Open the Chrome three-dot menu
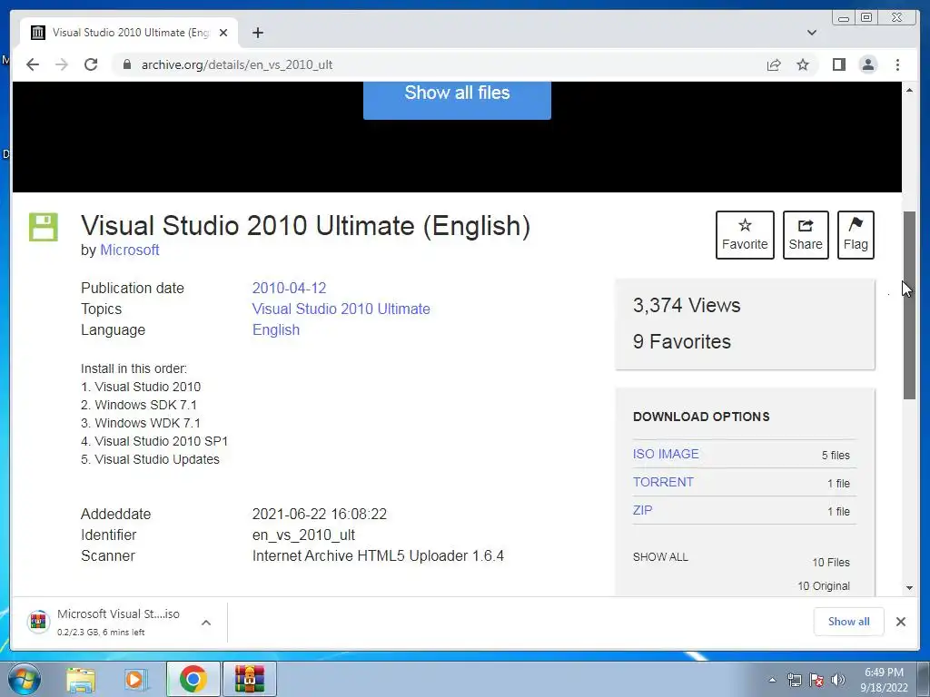The height and width of the screenshot is (697, 930). tap(897, 64)
